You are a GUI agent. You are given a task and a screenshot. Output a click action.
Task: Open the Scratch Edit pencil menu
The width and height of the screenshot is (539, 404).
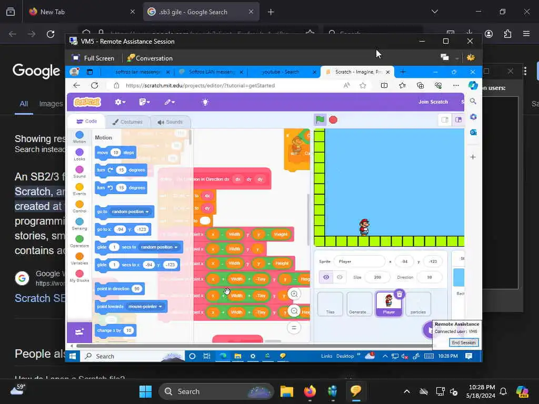coord(169,102)
